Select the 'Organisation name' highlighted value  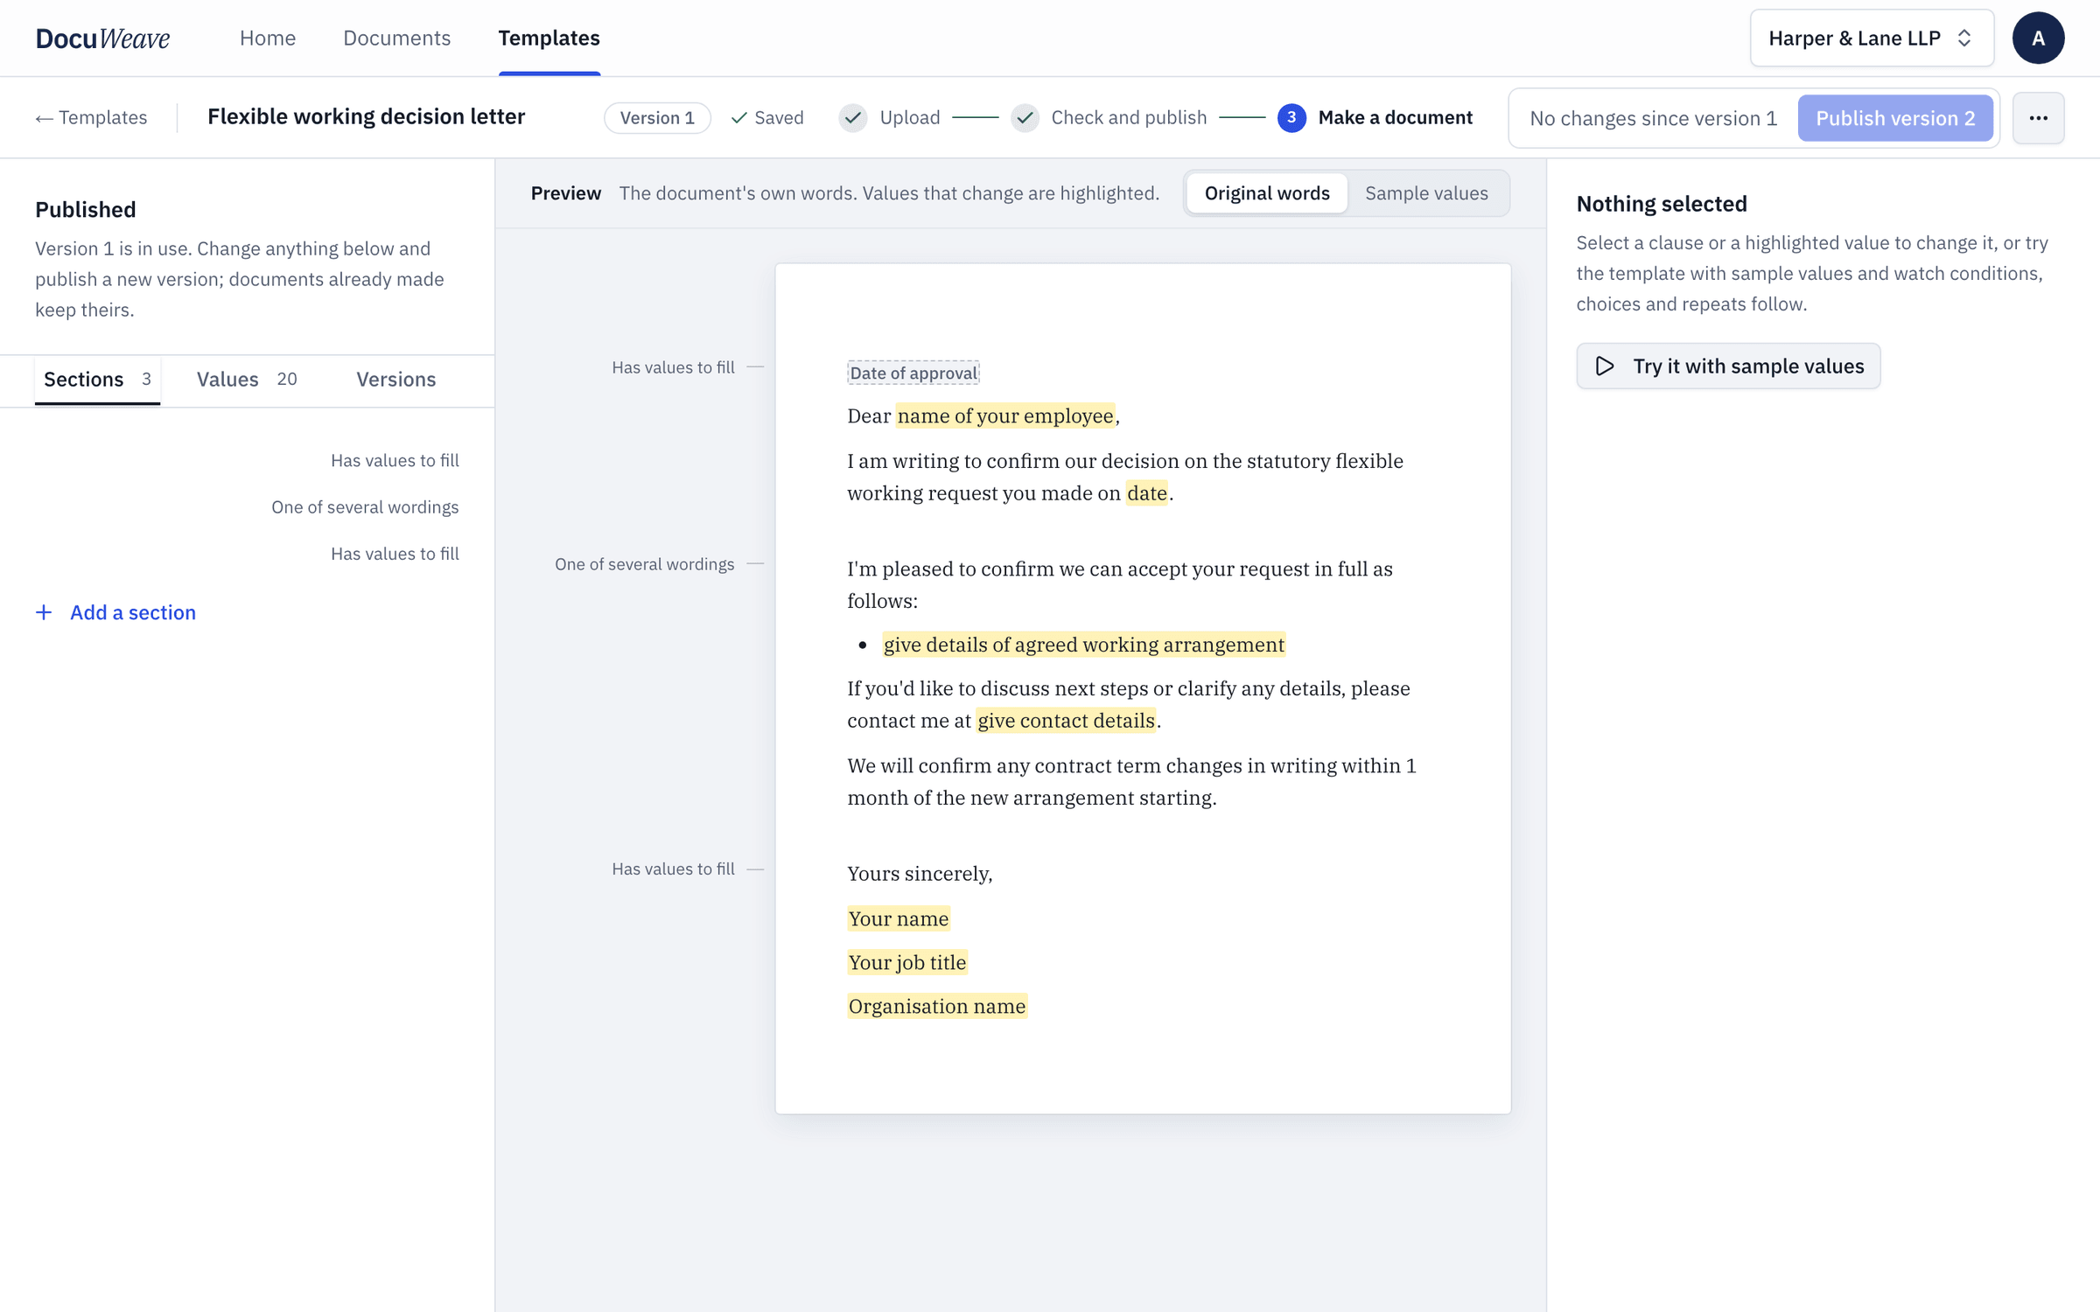(936, 1007)
